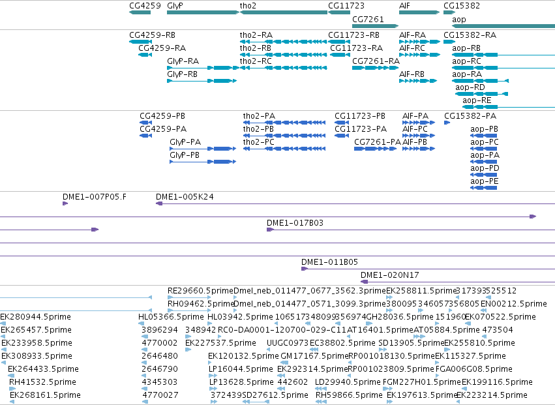The width and height of the screenshot is (555, 405).
Task: Click the tho2-RB transcript label
Action: (x=256, y=48)
